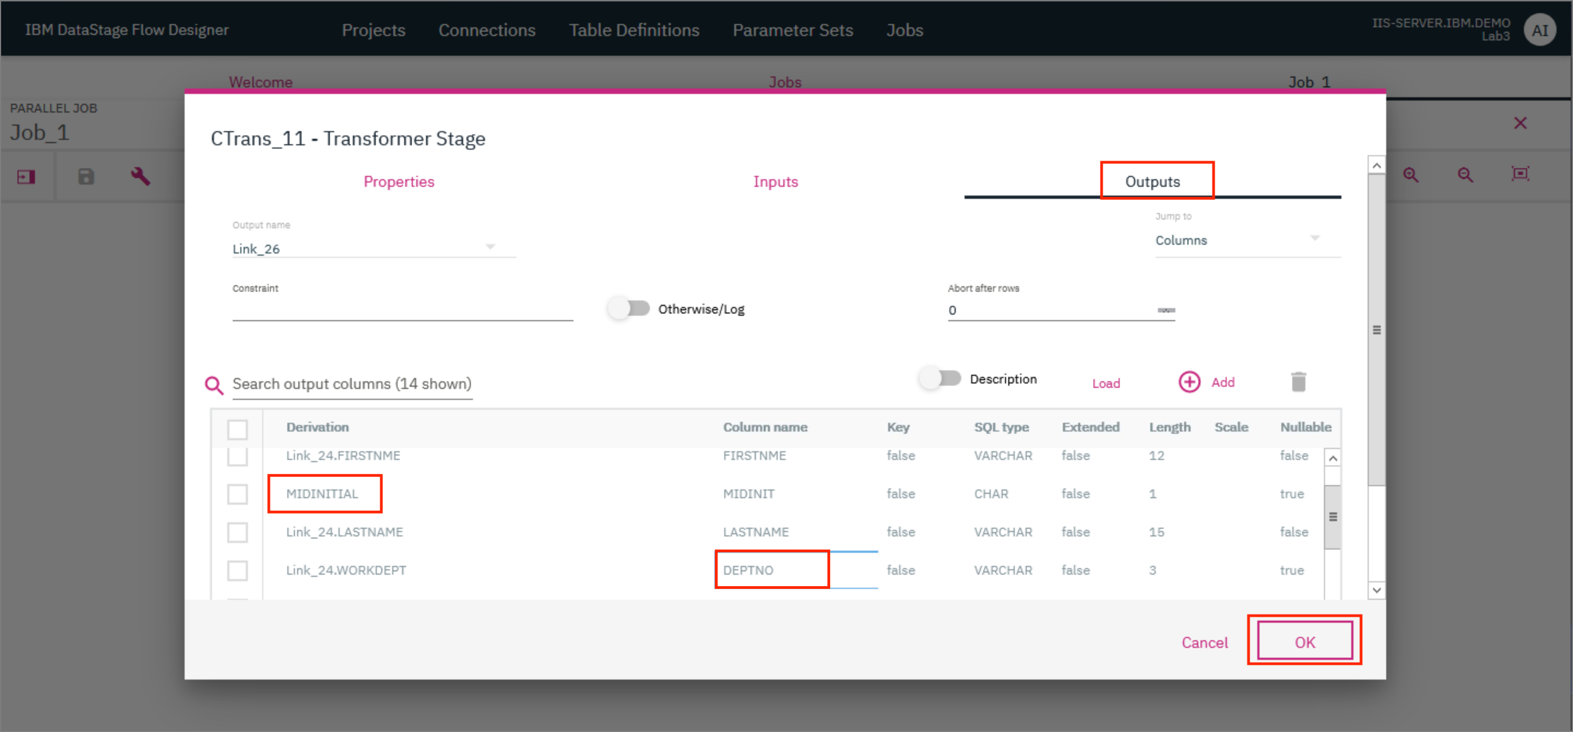Click the columns table scrollbar up arrow
This screenshot has height=732, width=1573.
[1333, 458]
